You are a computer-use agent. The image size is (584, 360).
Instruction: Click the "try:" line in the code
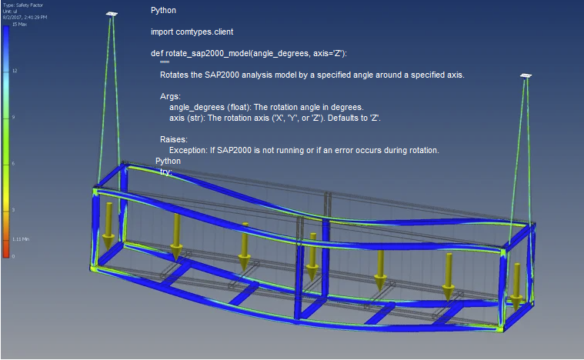pyautogui.click(x=165, y=172)
